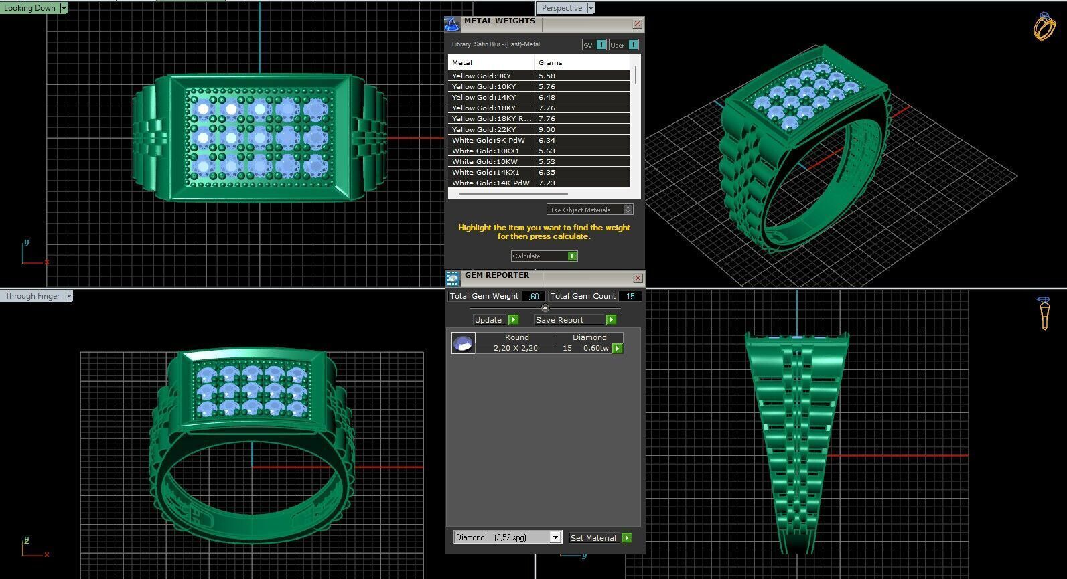Viewport: 1067px width, 579px height.
Task: Open the Looking Down viewport dropdown
Action: point(64,8)
